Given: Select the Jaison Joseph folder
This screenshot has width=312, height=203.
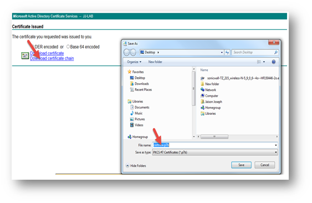Looking at the screenshot, I should (x=211, y=102).
